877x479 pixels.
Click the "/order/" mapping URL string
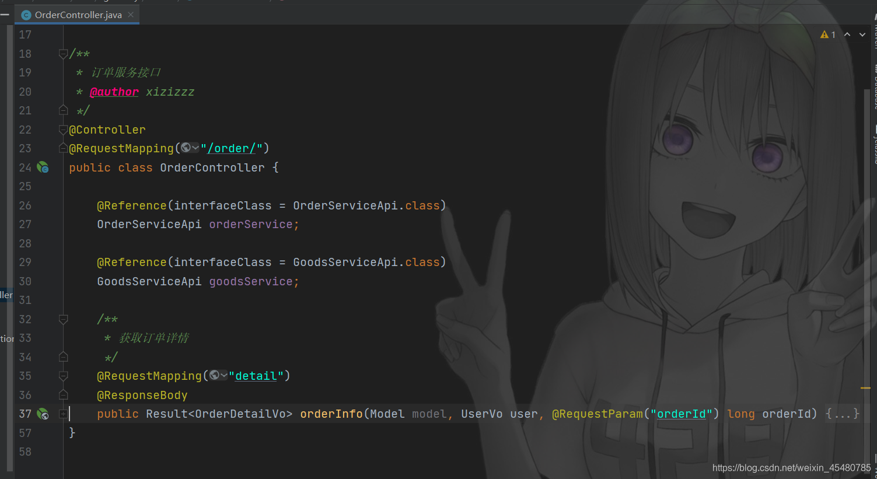[232, 148]
